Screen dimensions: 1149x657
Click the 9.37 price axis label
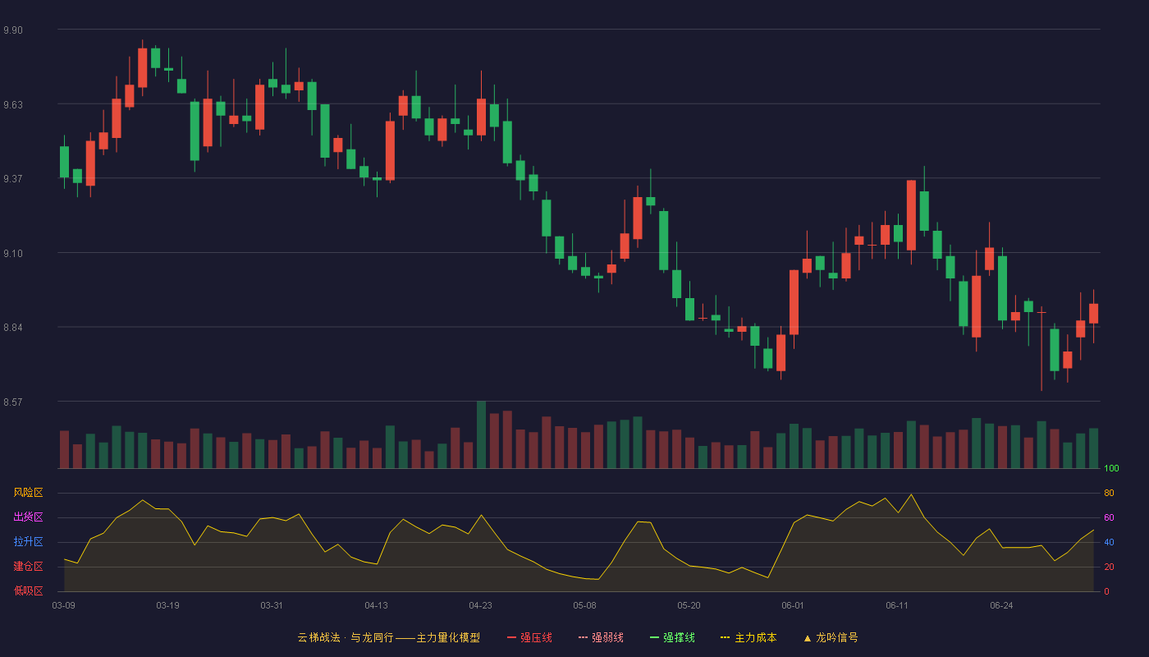[13, 179]
